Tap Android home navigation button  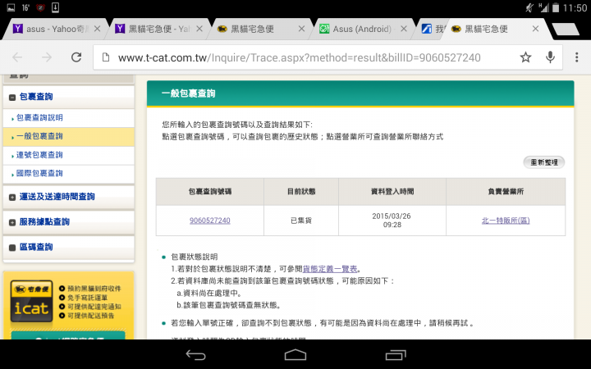pos(295,355)
